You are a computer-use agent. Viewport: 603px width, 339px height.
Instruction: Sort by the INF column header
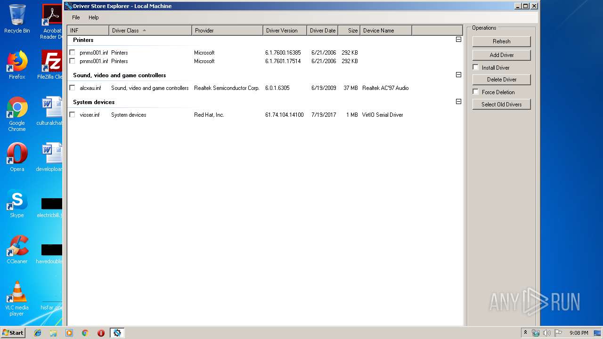pos(88,30)
